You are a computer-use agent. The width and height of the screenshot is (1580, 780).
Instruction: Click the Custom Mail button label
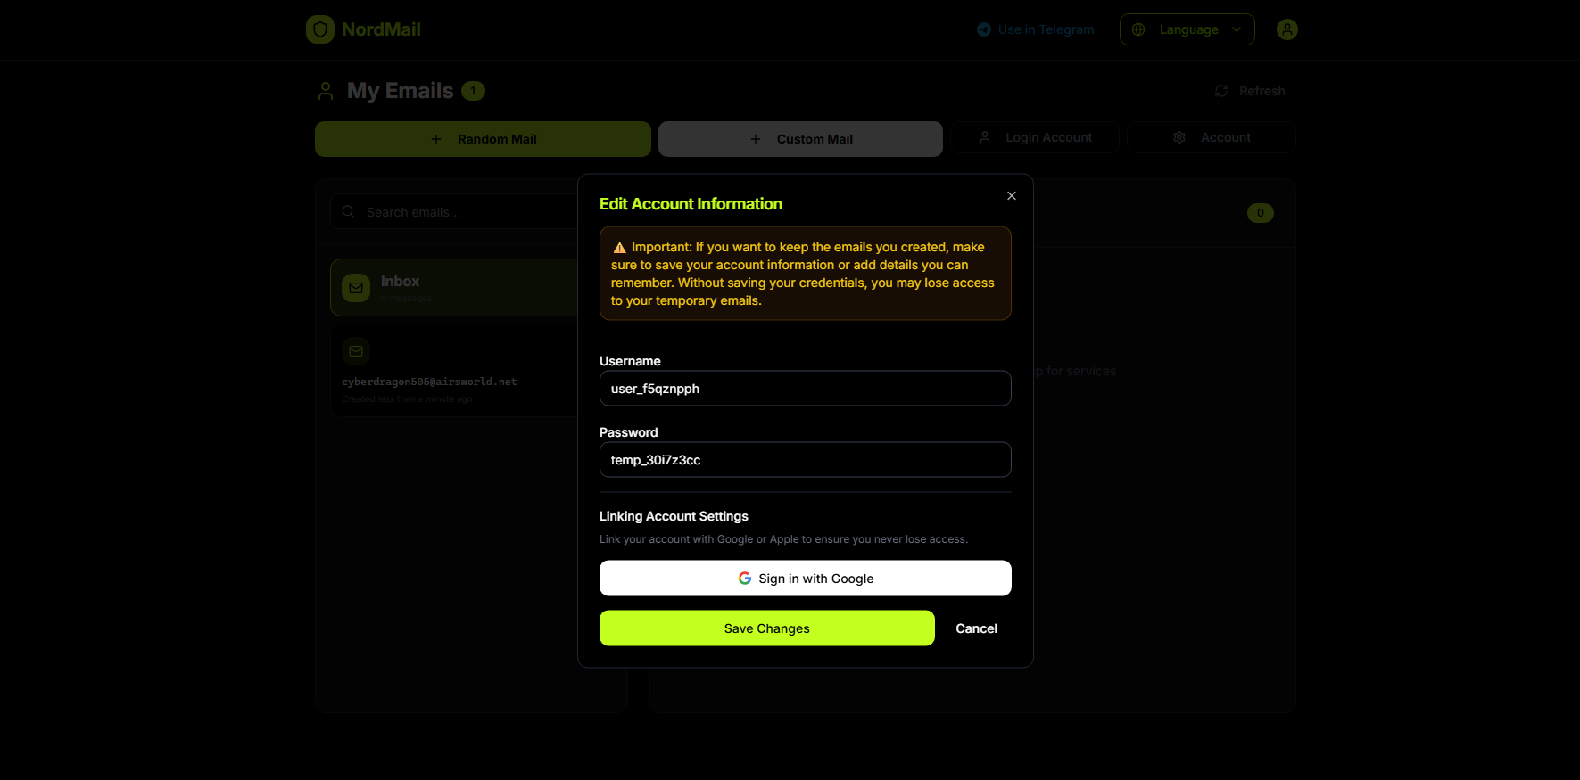(815, 139)
